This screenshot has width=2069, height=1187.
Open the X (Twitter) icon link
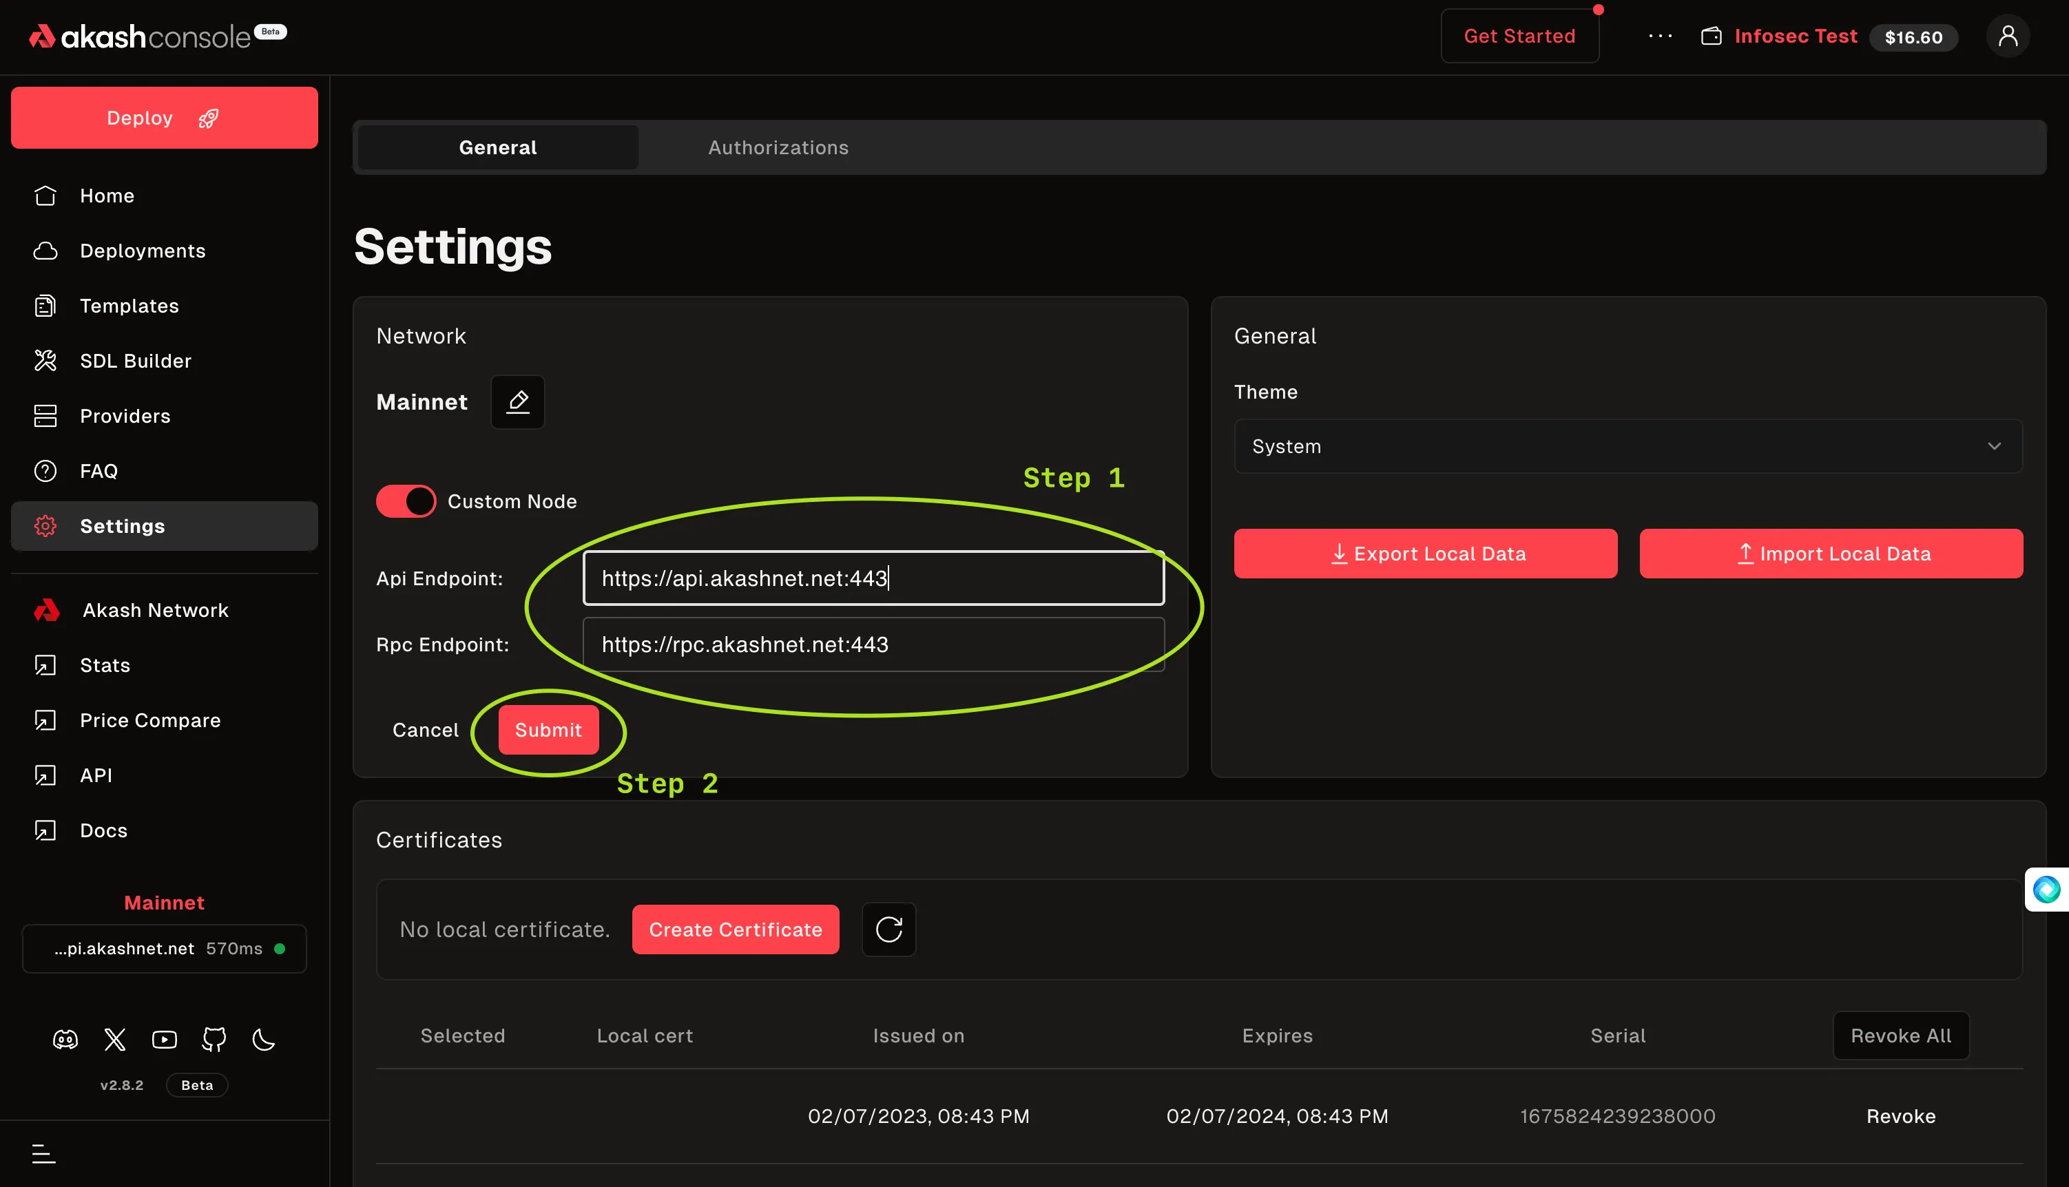(x=115, y=1040)
